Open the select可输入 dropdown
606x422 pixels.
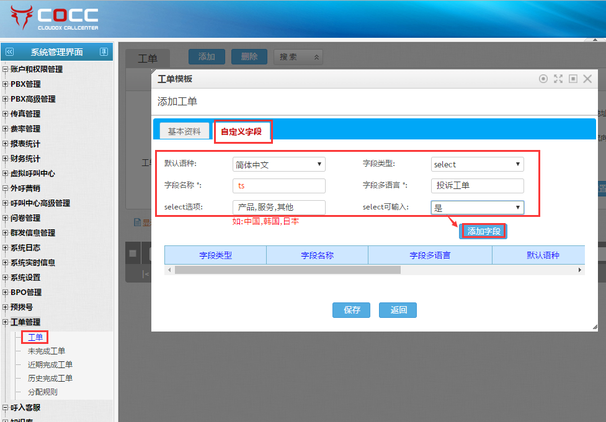[477, 208]
